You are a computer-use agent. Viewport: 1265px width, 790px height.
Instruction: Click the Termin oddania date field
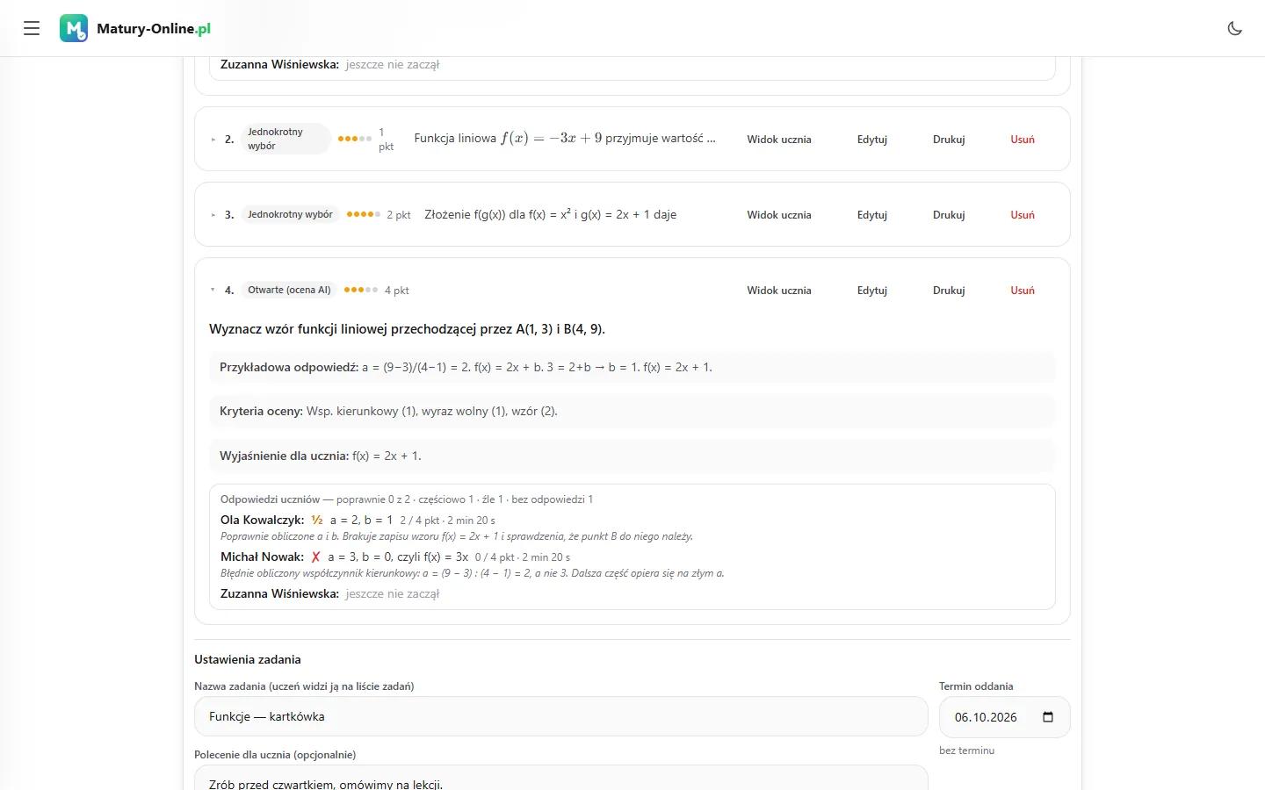[1004, 716]
